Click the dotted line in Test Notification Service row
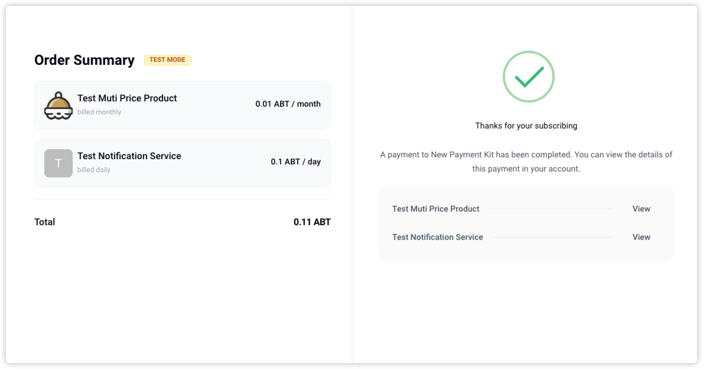This screenshot has width=703, height=369. [552, 238]
